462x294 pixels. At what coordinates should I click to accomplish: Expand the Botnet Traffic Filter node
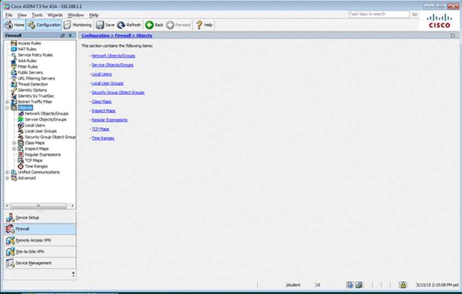point(7,102)
